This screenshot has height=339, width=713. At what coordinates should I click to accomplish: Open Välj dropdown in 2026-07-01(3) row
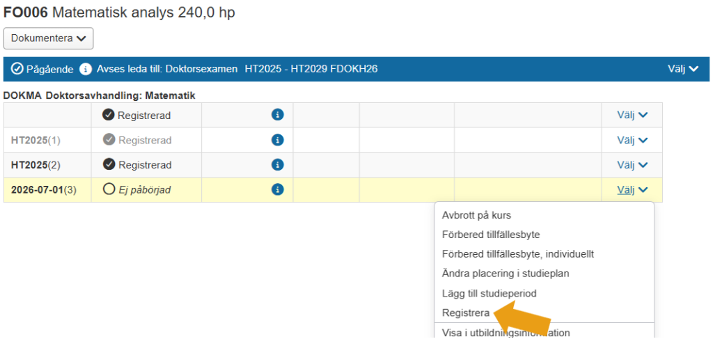(x=632, y=190)
